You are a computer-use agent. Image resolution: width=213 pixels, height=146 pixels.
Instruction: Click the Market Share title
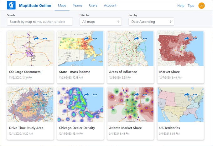tap(169, 72)
